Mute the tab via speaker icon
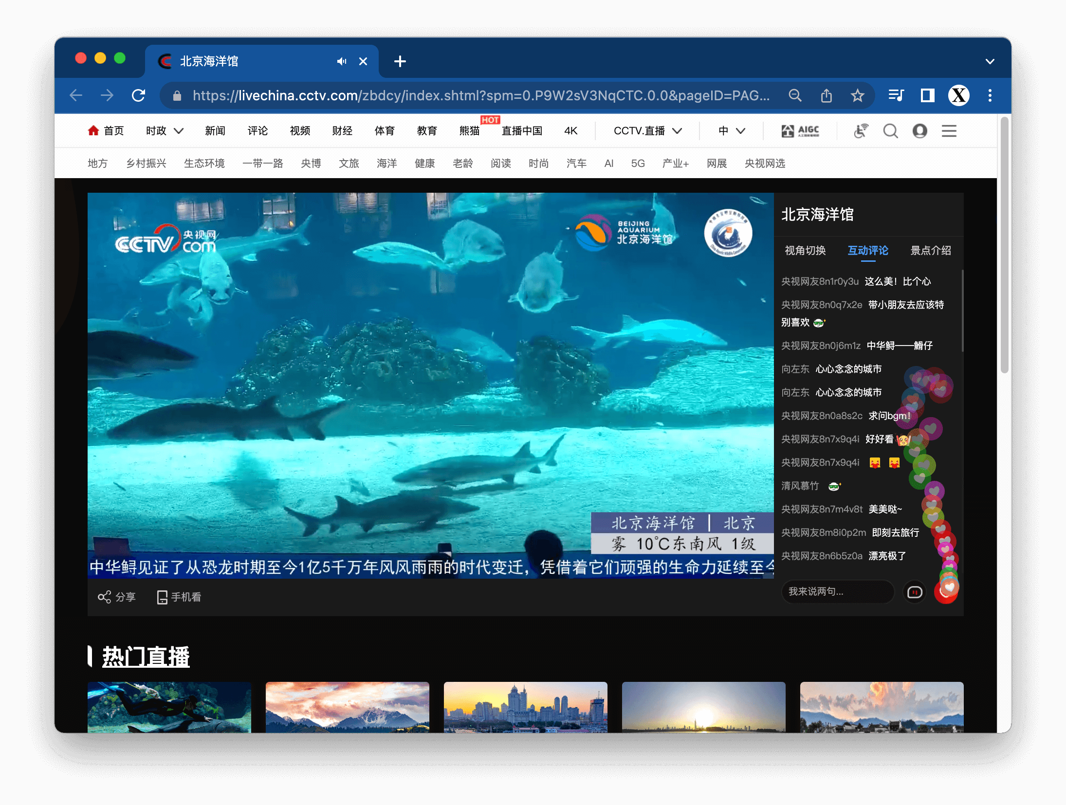This screenshot has height=805, width=1066. click(342, 61)
